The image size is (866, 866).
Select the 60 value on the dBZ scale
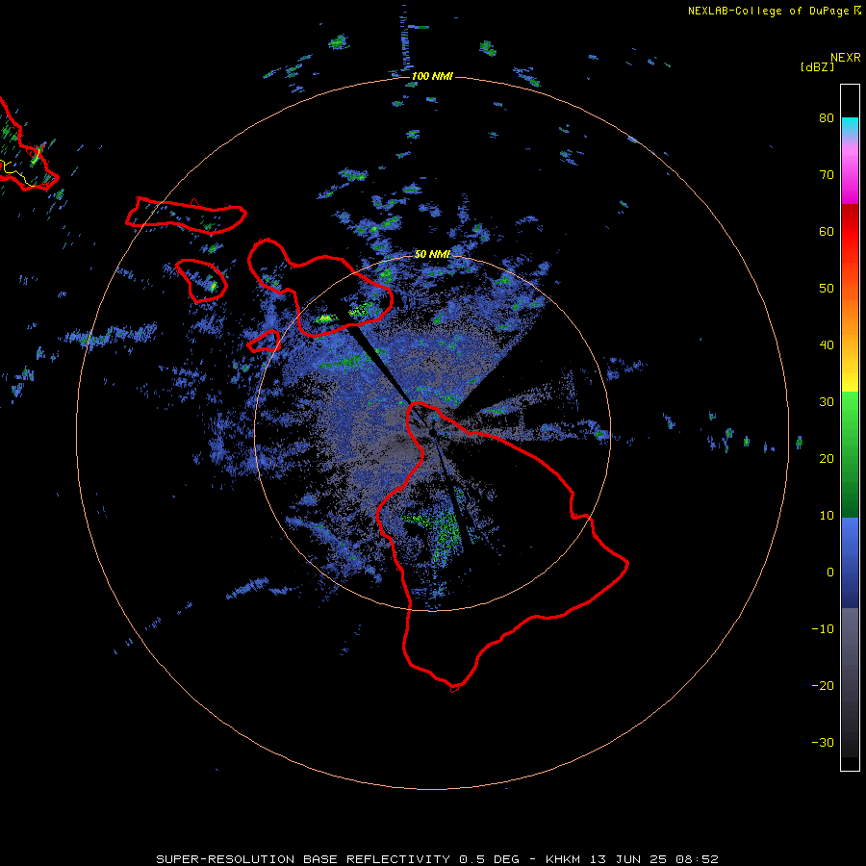pyautogui.click(x=827, y=231)
